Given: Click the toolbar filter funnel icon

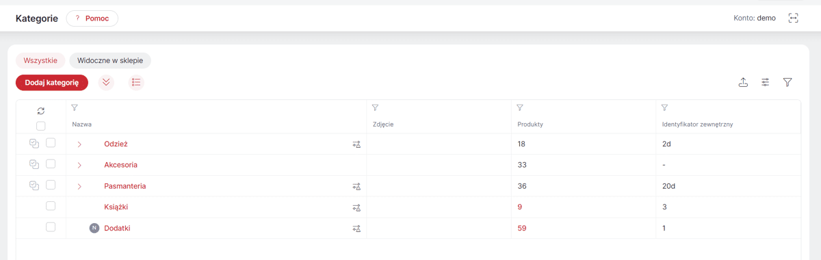Looking at the screenshot, I should point(787,83).
